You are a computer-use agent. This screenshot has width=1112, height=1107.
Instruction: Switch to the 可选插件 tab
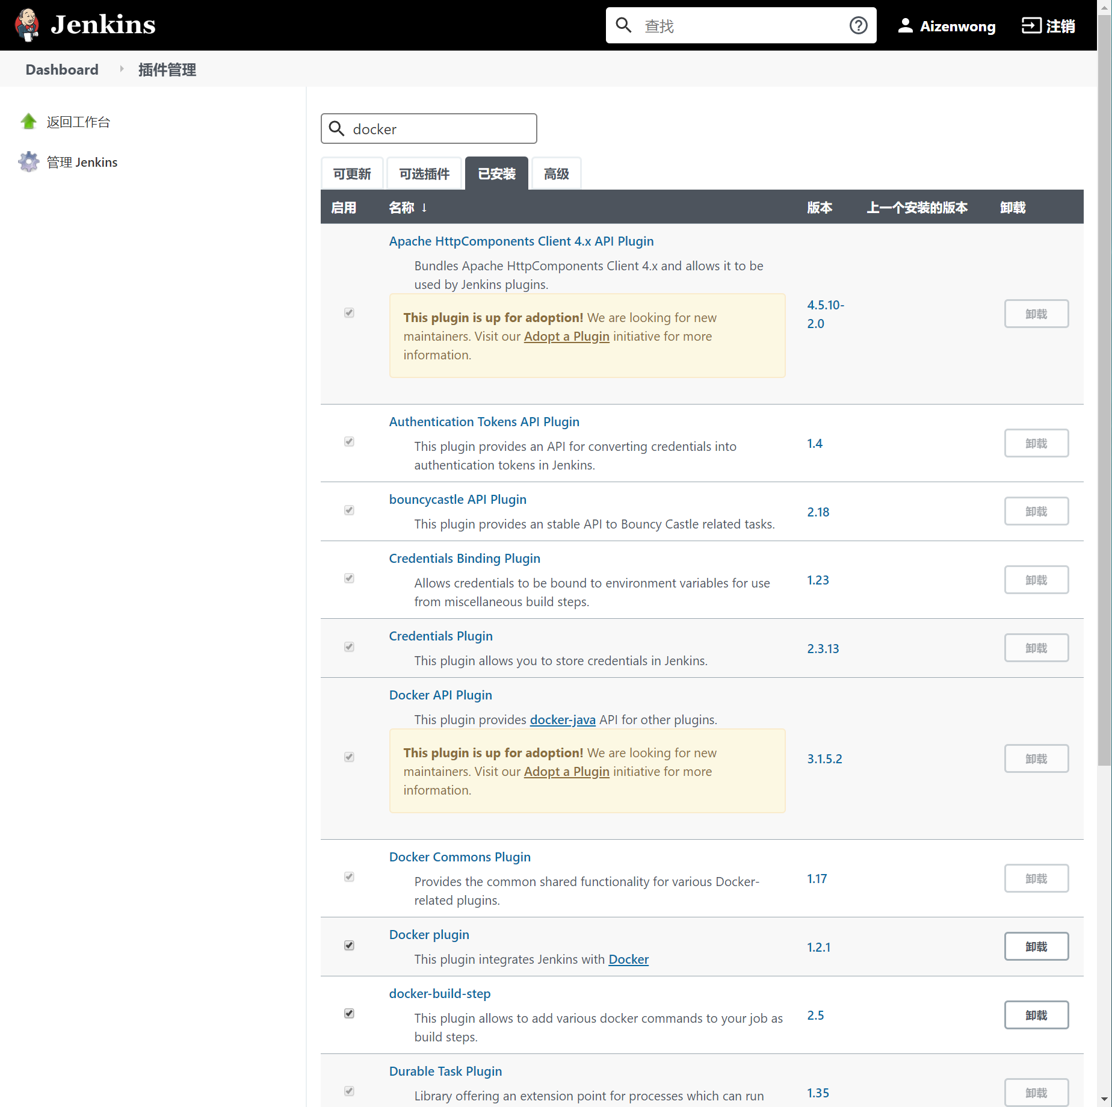[424, 174]
